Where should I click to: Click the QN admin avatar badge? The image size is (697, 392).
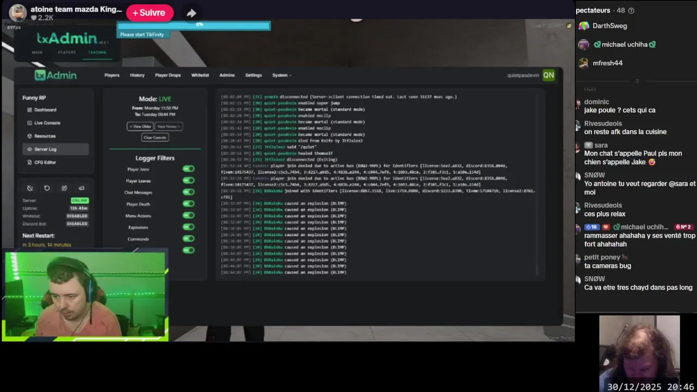548,75
